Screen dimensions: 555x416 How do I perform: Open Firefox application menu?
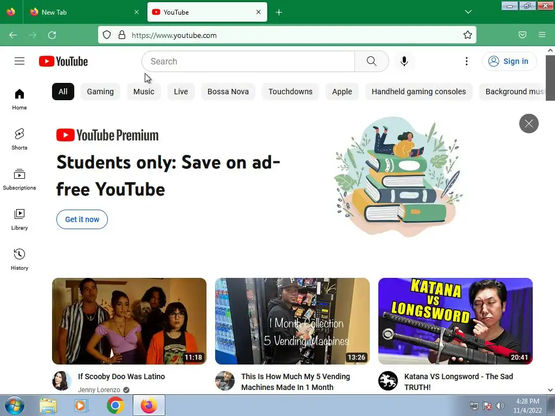click(x=542, y=35)
